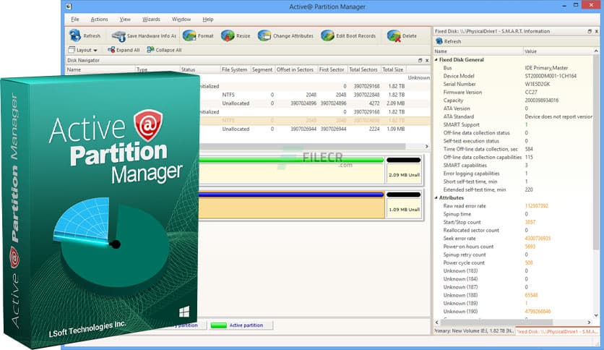Select the Raw read error rate row

click(514, 206)
